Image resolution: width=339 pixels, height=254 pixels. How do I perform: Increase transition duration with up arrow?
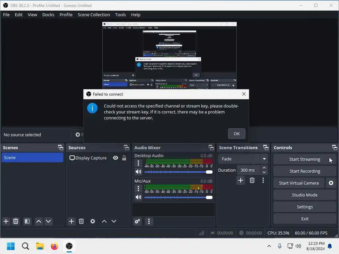pyautogui.click(x=264, y=168)
